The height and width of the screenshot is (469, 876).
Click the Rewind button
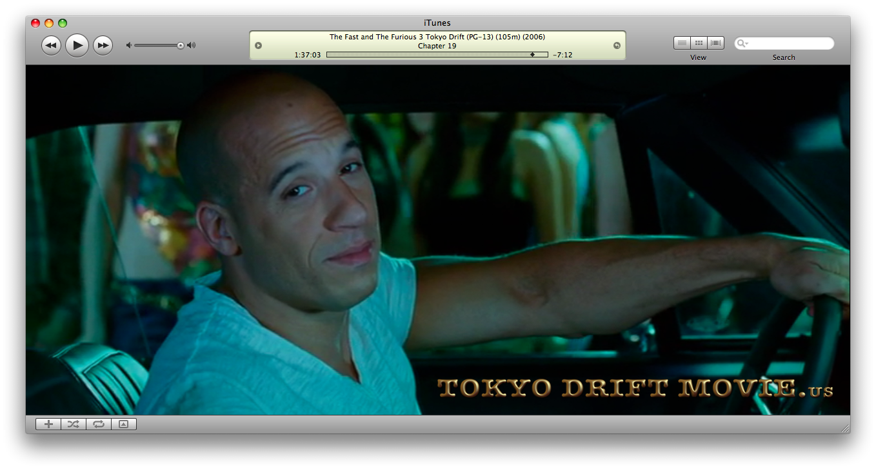[x=51, y=45]
